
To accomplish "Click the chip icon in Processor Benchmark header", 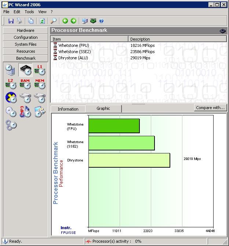I will [x=222, y=31].
